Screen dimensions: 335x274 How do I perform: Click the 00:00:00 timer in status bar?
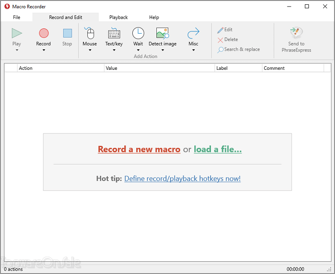click(x=295, y=269)
